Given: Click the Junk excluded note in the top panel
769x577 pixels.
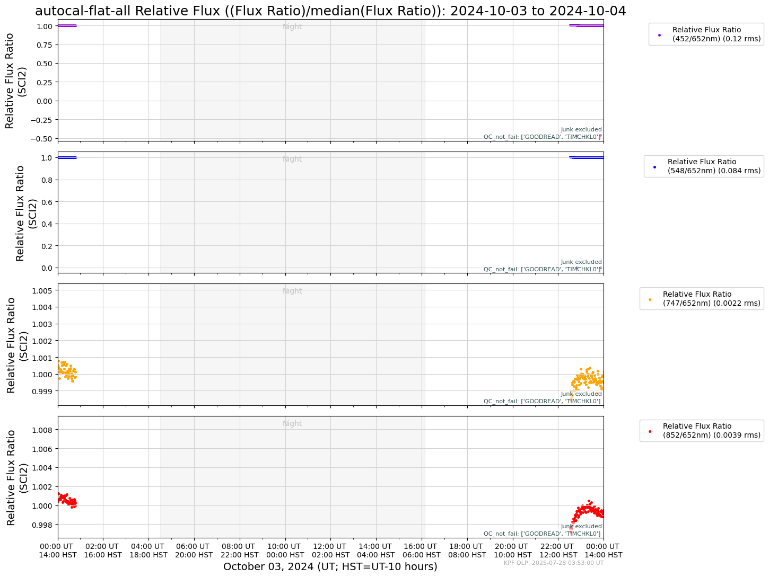Looking at the screenshot, I should click(x=581, y=129).
